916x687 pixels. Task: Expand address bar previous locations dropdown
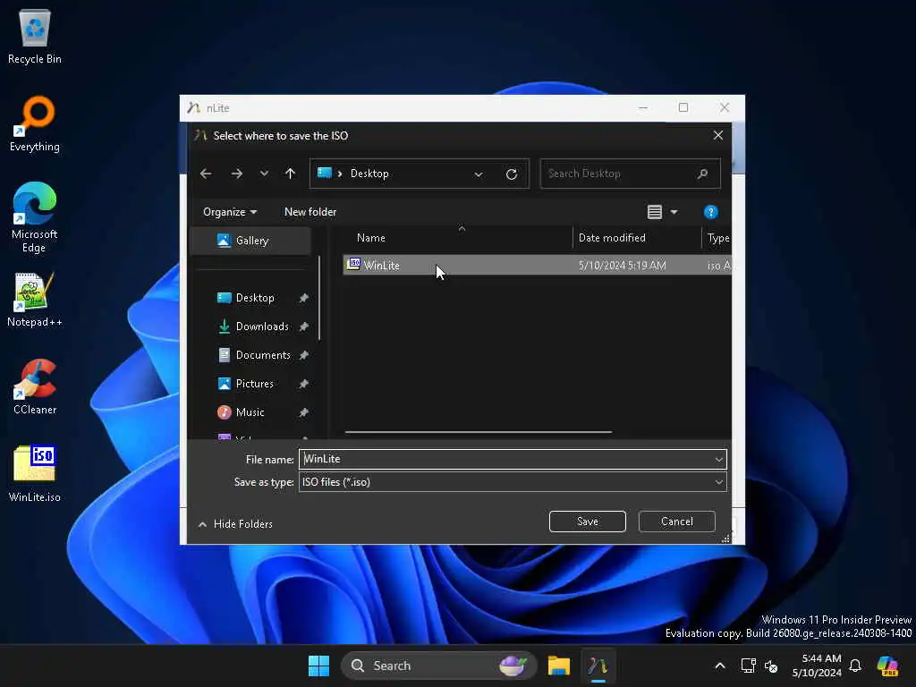point(479,174)
